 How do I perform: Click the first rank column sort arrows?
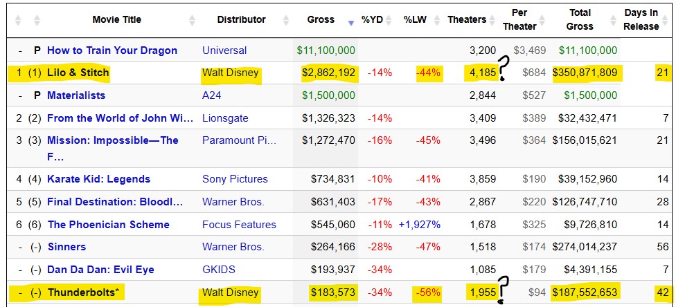[x=19, y=21]
